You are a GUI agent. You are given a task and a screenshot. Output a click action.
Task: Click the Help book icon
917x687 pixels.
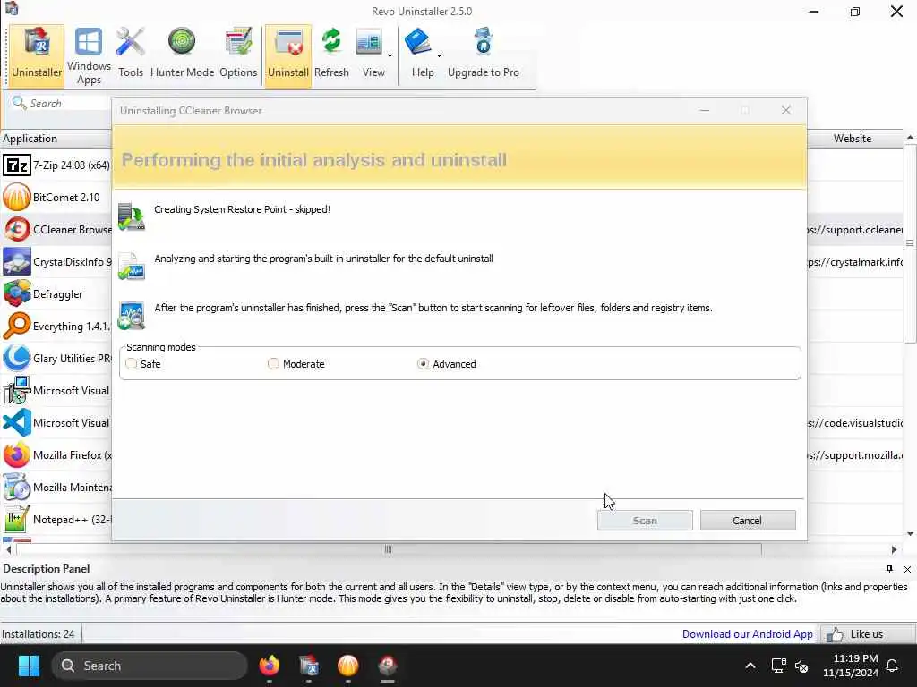point(419,43)
